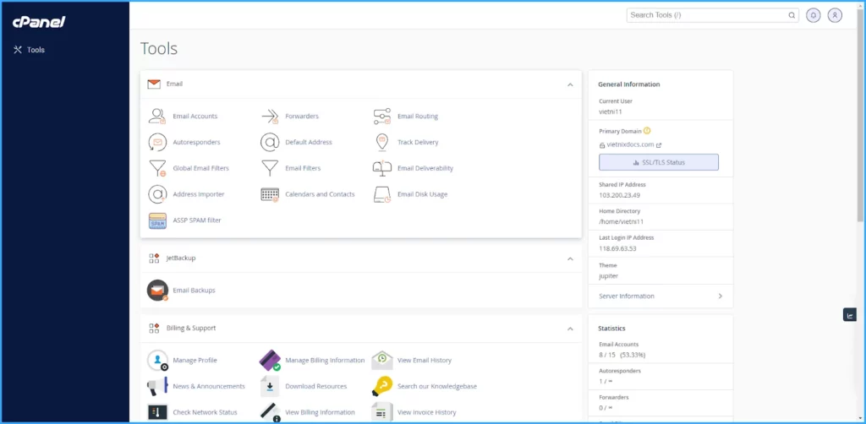Click the home directory /home/vietni11 text

pyautogui.click(x=622, y=221)
